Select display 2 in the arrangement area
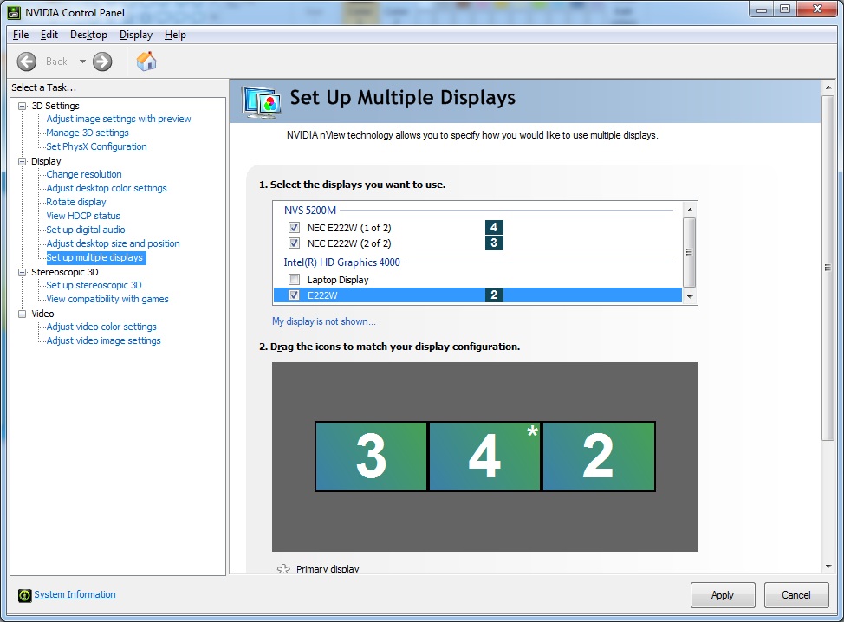 point(599,457)
